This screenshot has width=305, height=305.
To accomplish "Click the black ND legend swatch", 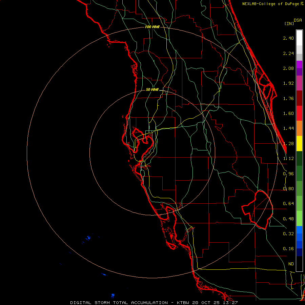I will (x=299, y=264).
